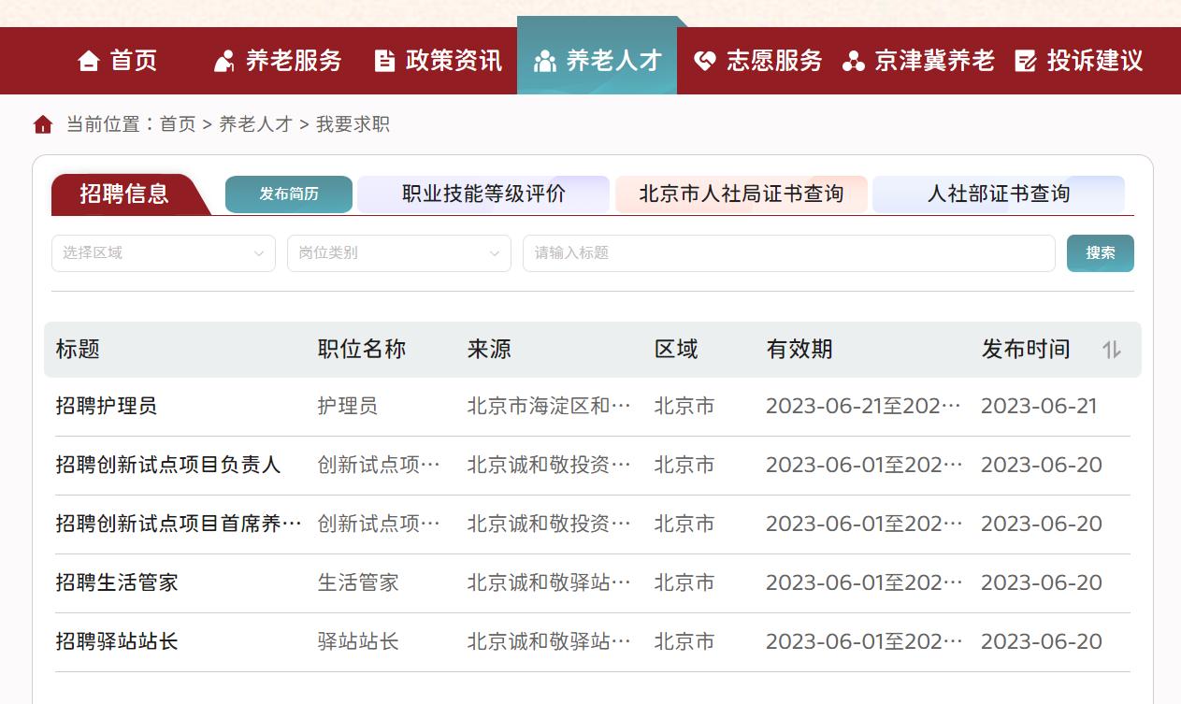
Task: Click the group icon next to 京津冀养老
Action: click(x=852, y=60)
